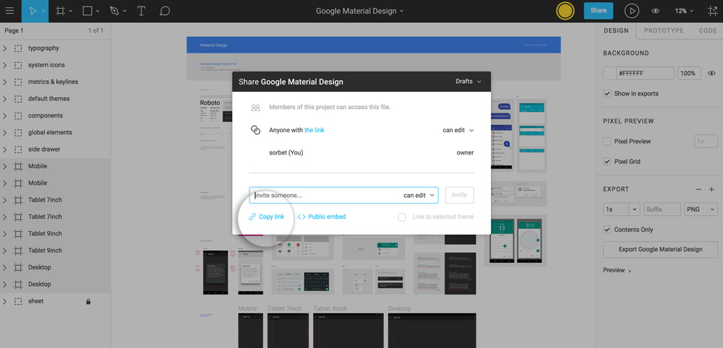Change link permission can edit dropdown

click(x=458, y=130)
